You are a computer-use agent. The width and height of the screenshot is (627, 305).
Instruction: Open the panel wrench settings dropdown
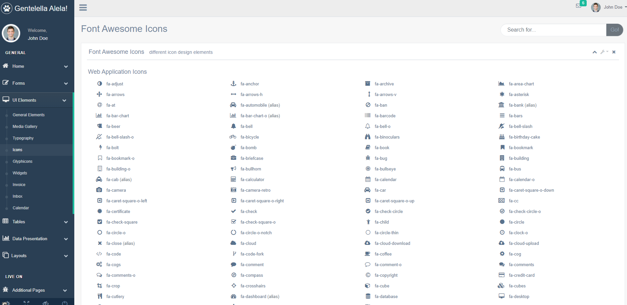(604, 52)
